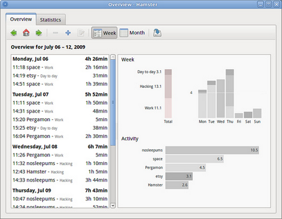The image size is (282, 219).
Task: Select the 11:18 space entry on Monday
Action: point(60,67)
